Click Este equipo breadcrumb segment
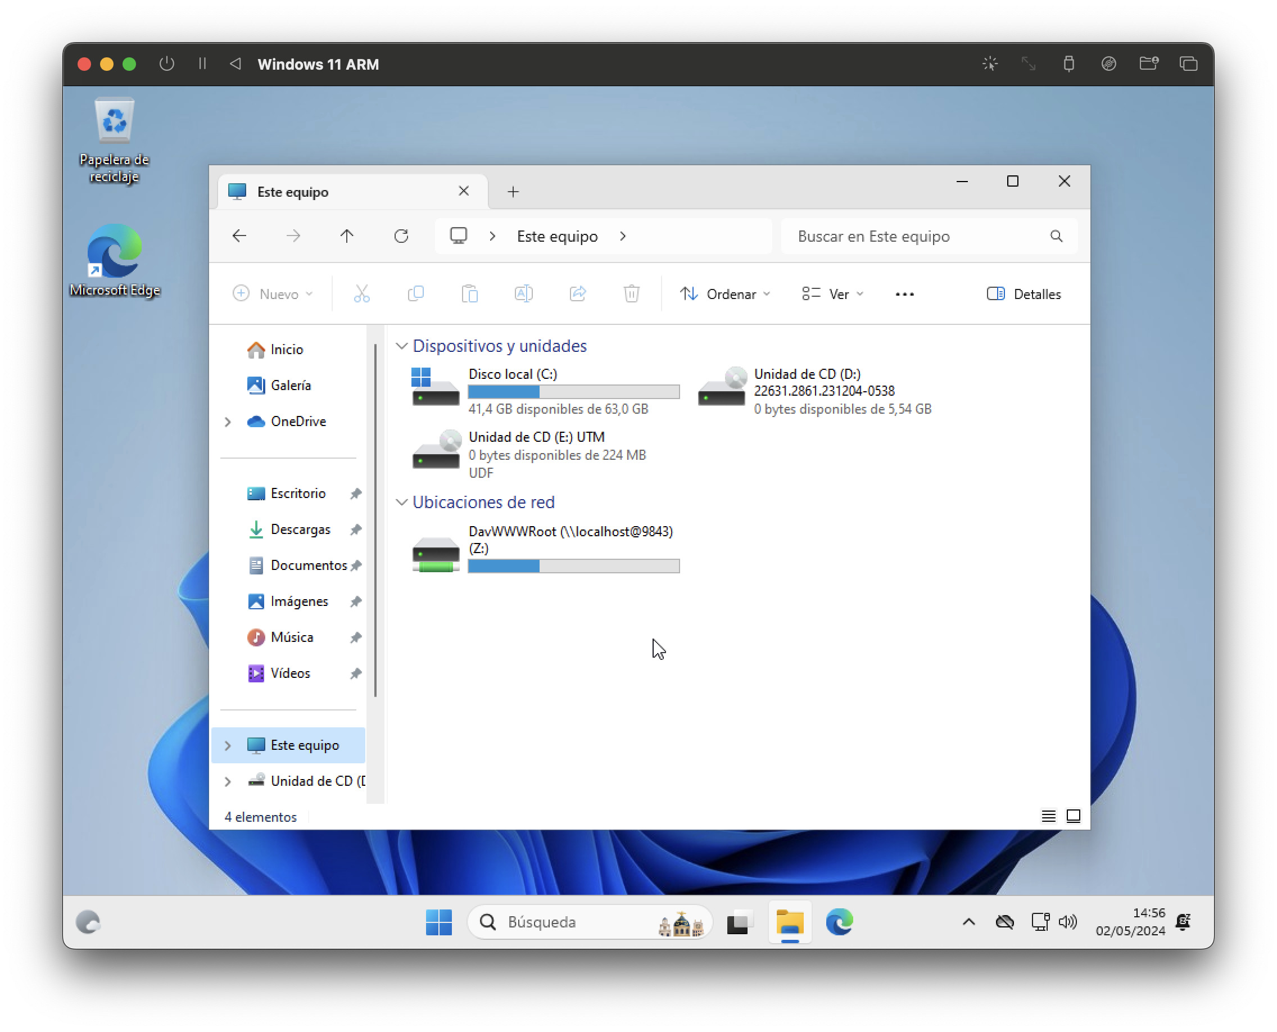 pyautogui.click(x=557, y=236)
